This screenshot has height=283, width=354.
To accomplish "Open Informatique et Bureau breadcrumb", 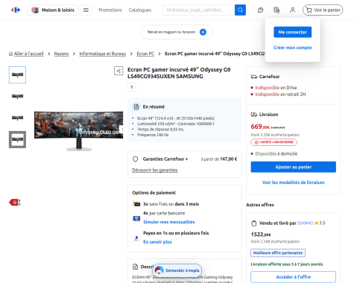I will (103, 54).
